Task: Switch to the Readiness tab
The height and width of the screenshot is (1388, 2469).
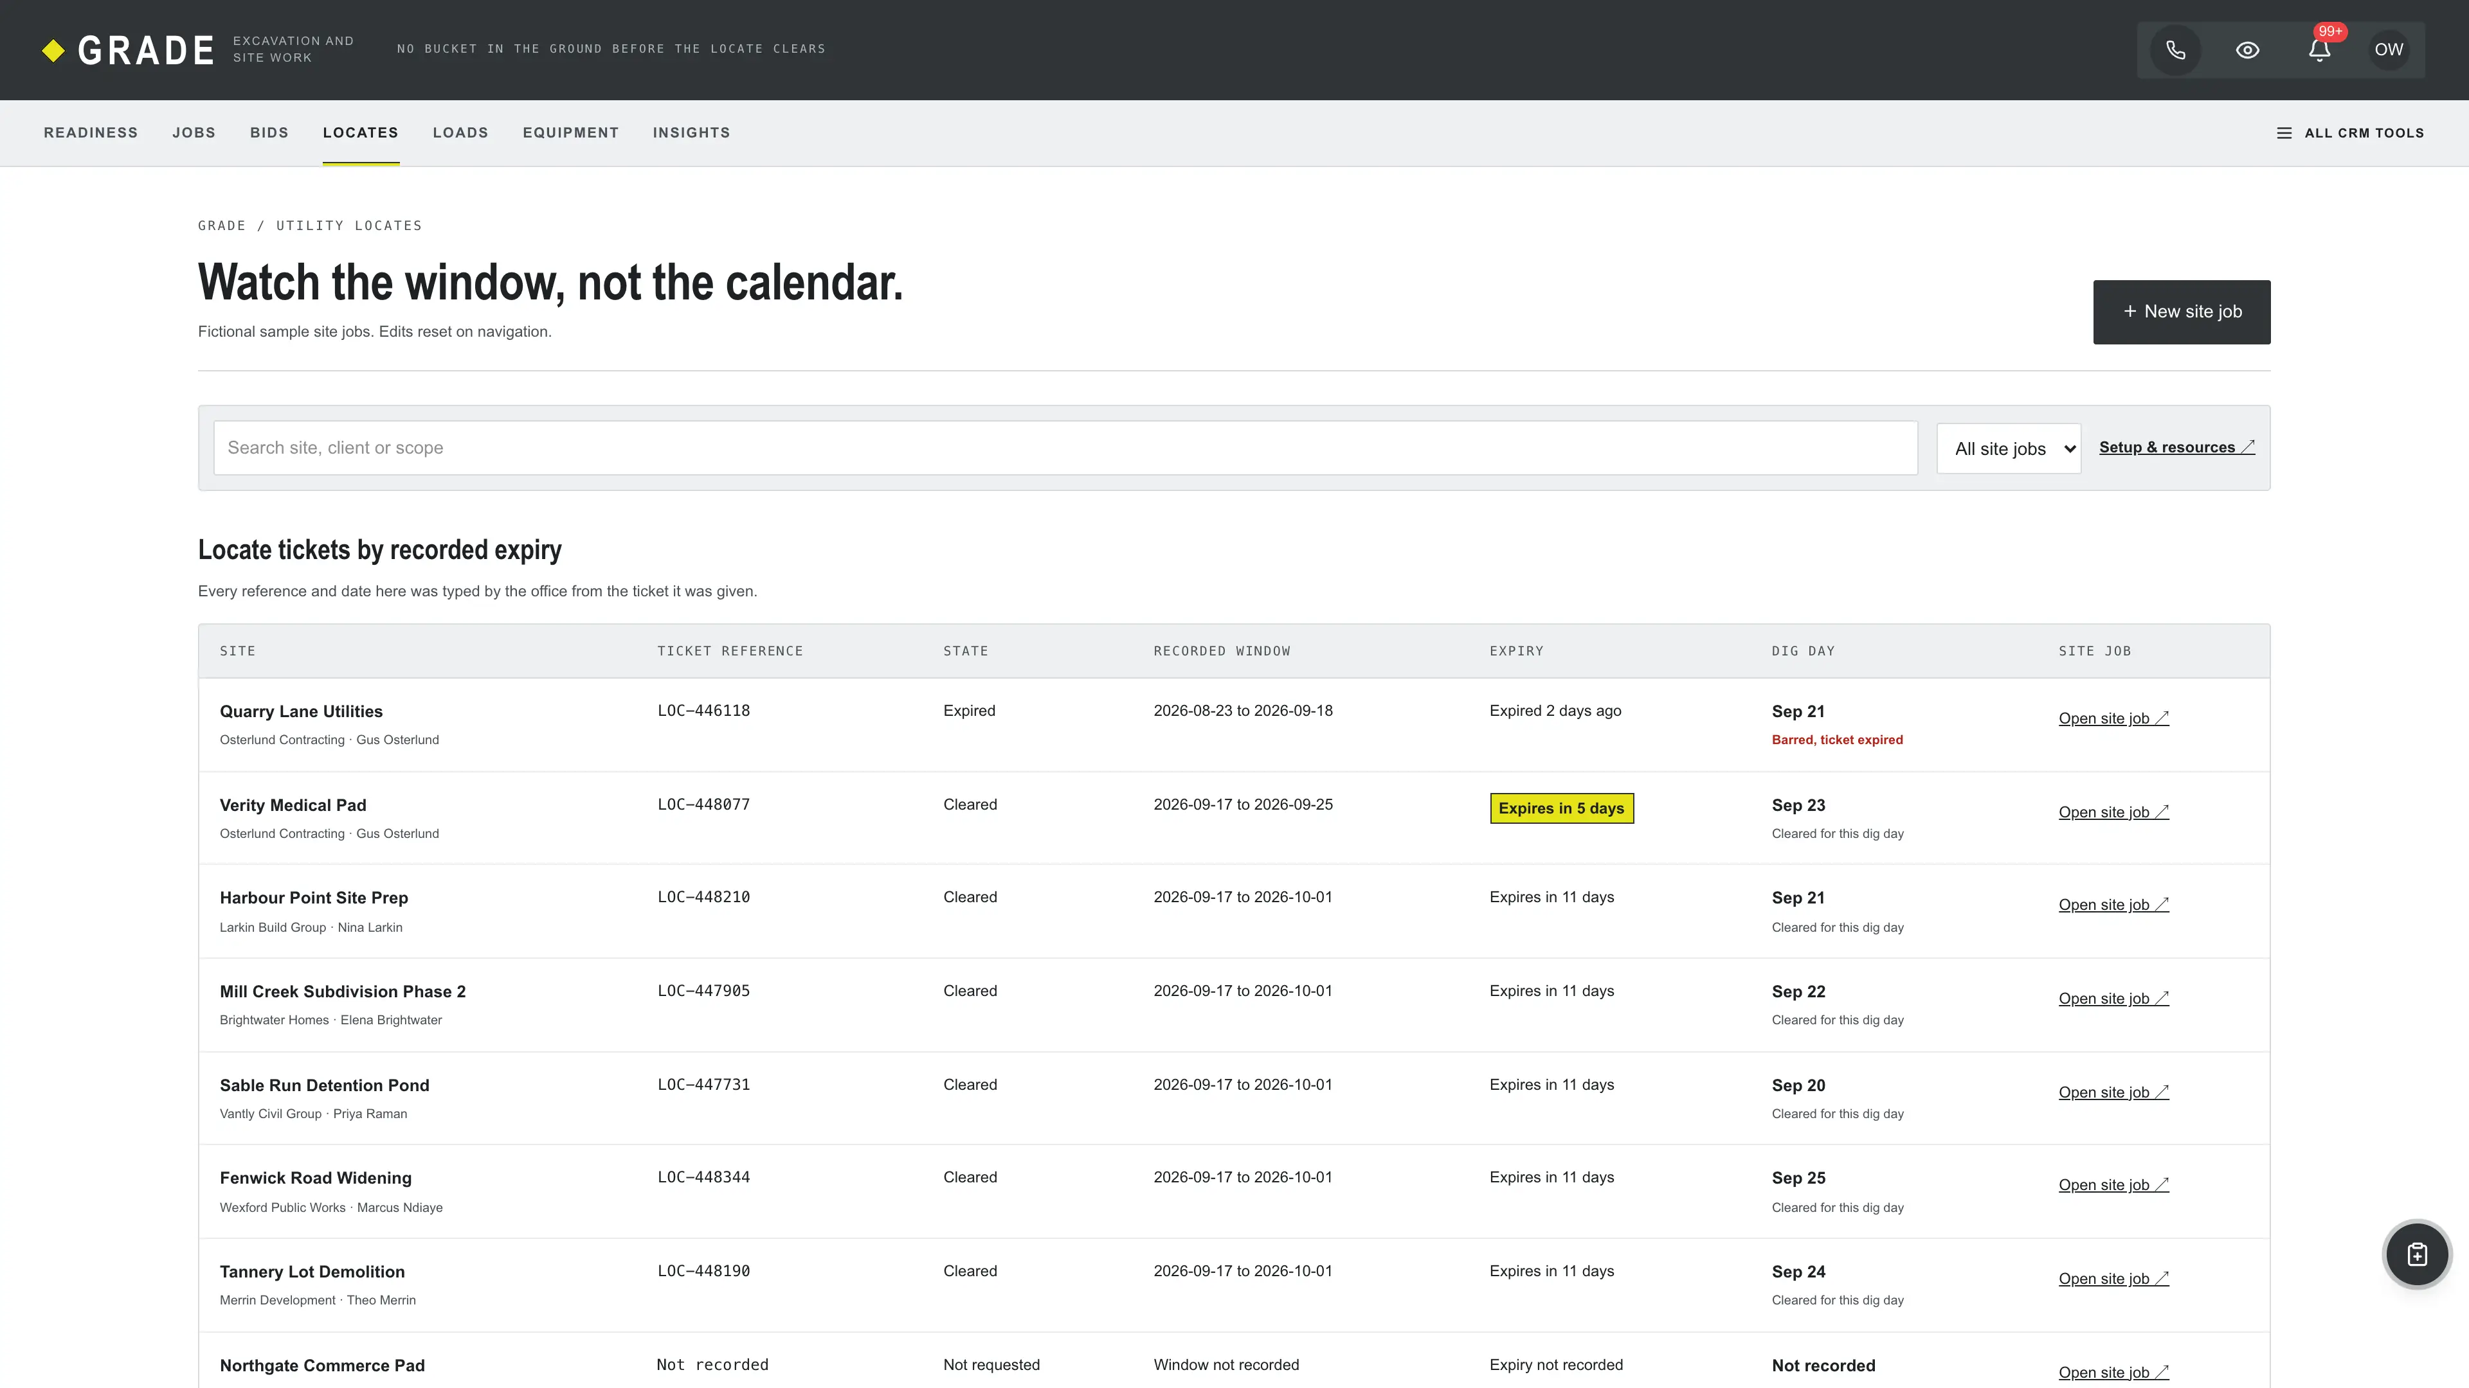Action: click(91, 133)
